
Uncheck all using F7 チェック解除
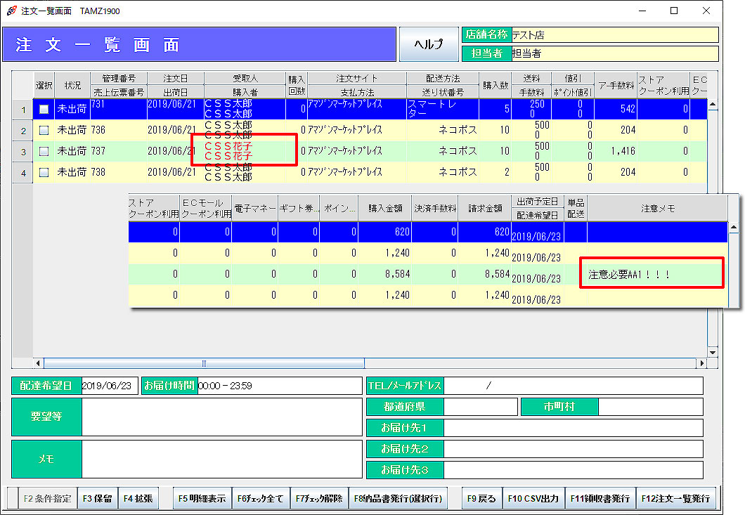tap(318, 499)
